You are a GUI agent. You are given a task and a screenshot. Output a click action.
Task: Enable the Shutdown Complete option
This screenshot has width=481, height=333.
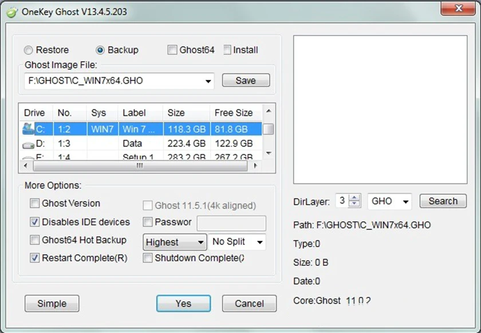pyautogui.click(x=147, y=258)
